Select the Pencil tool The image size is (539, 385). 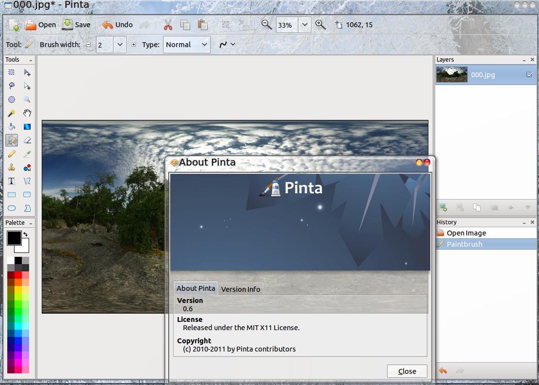(12, 154)
